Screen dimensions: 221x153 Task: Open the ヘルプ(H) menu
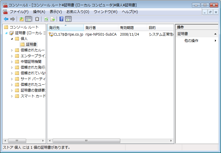[130, 12]
